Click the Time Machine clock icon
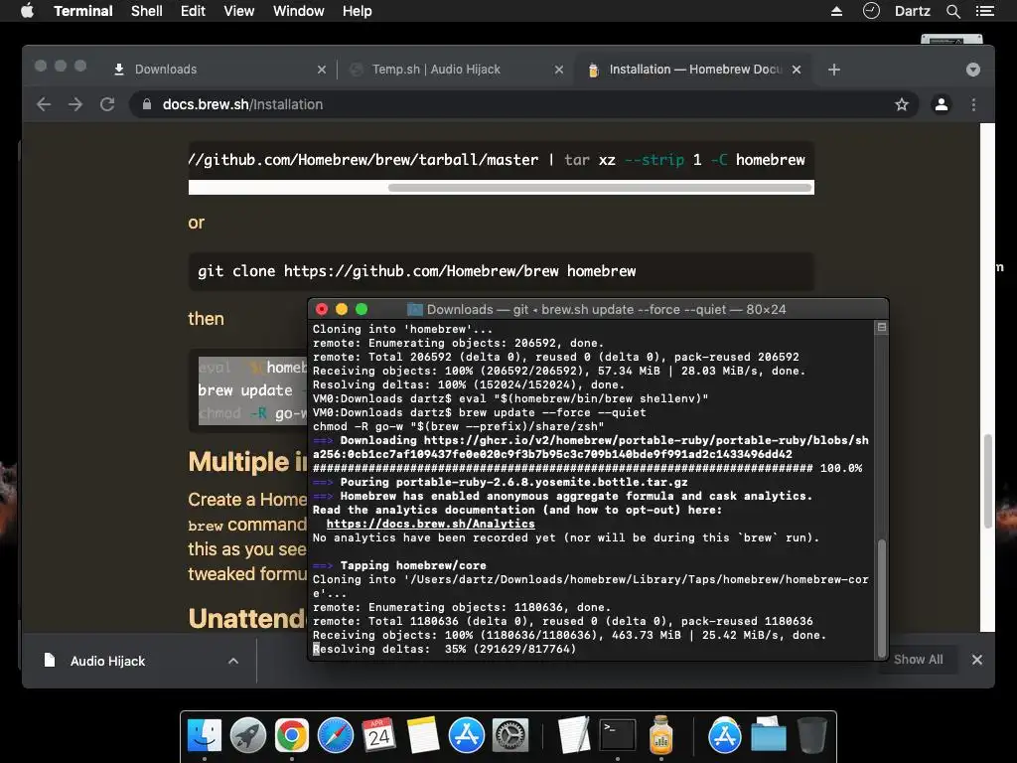Viewport: 1017px width, 763px height. pyautogui.click(x=871, y=10)
